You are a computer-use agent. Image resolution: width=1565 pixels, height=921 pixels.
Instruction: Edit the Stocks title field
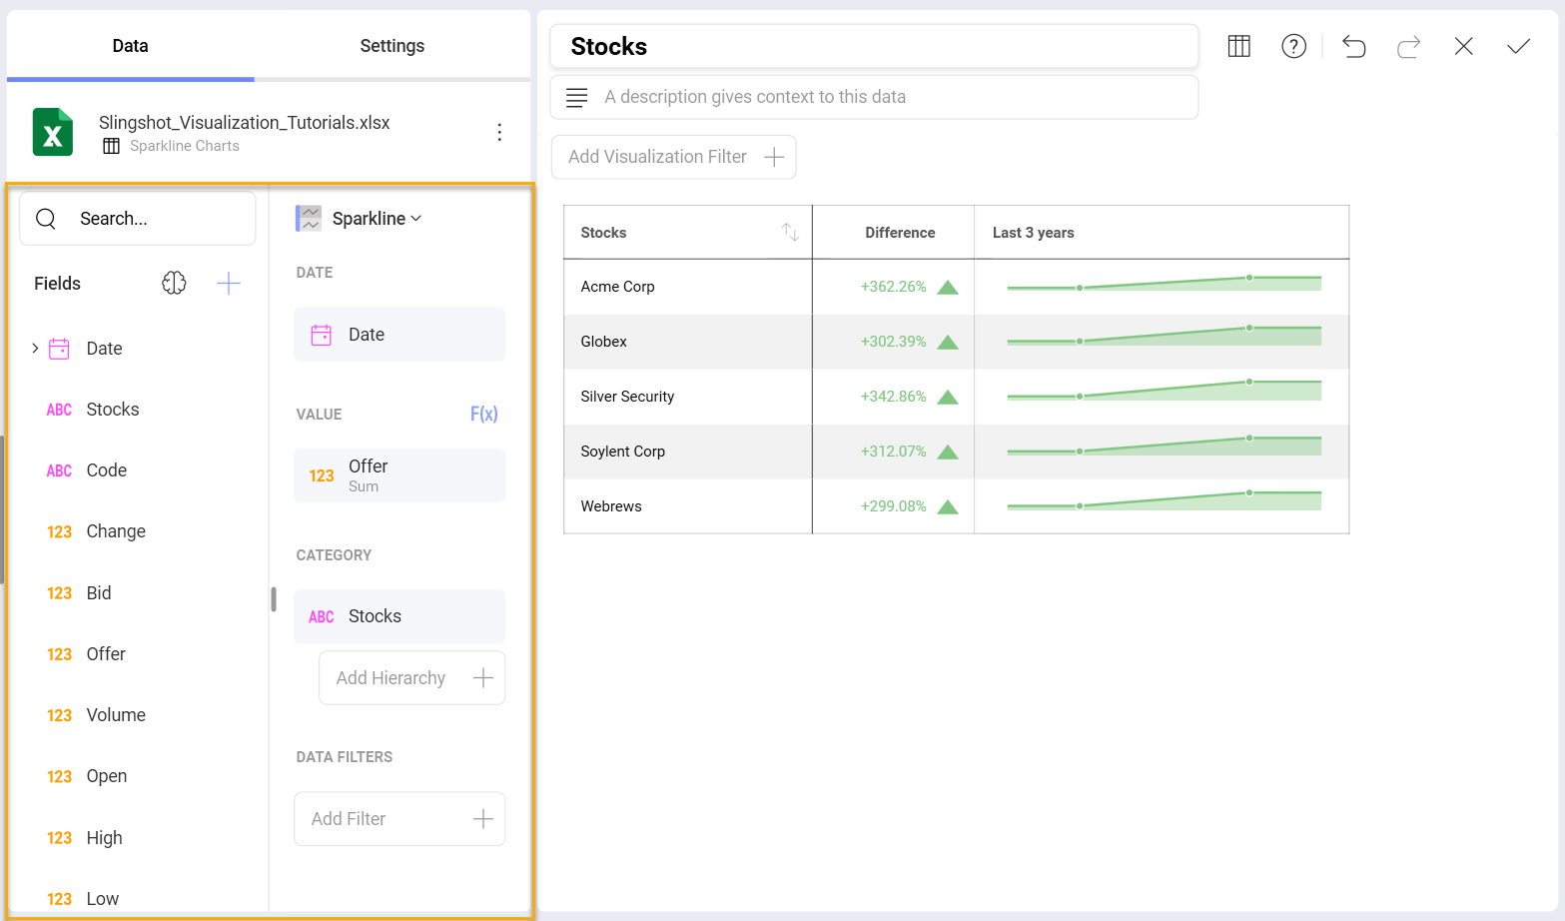[x=874, y=46]
